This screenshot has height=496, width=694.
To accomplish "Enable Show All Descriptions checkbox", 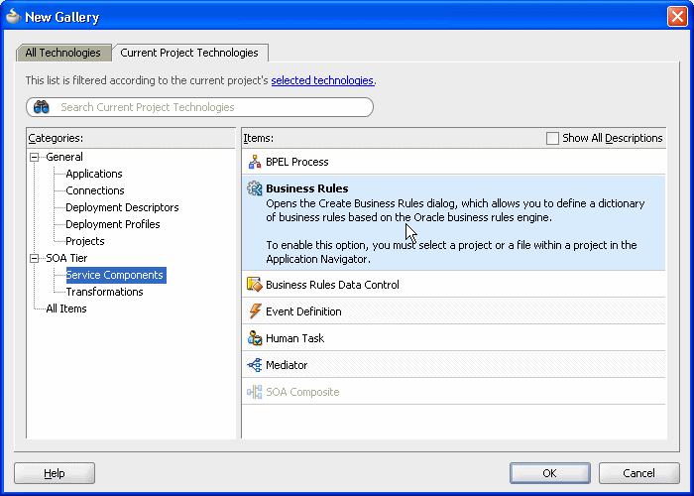I will click(552, 138).
